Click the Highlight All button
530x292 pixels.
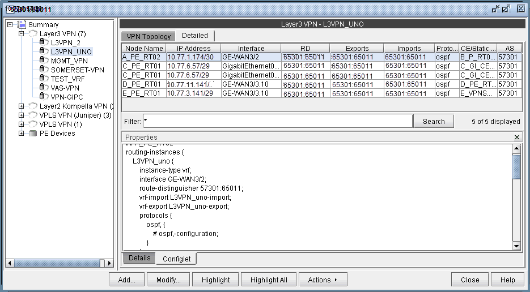click(269, 280)
